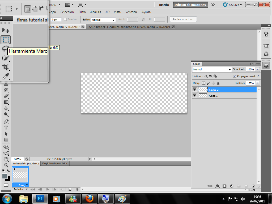Select the 3D Object Rotate tool
The width and height of the screenshot is (272, 204).
[x=6, y=147]
